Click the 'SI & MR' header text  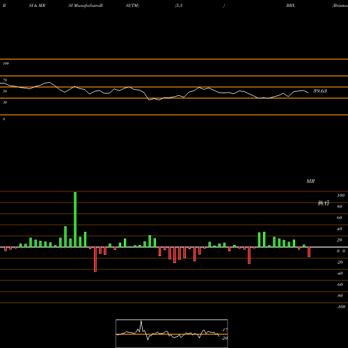[x=37, y=6]
